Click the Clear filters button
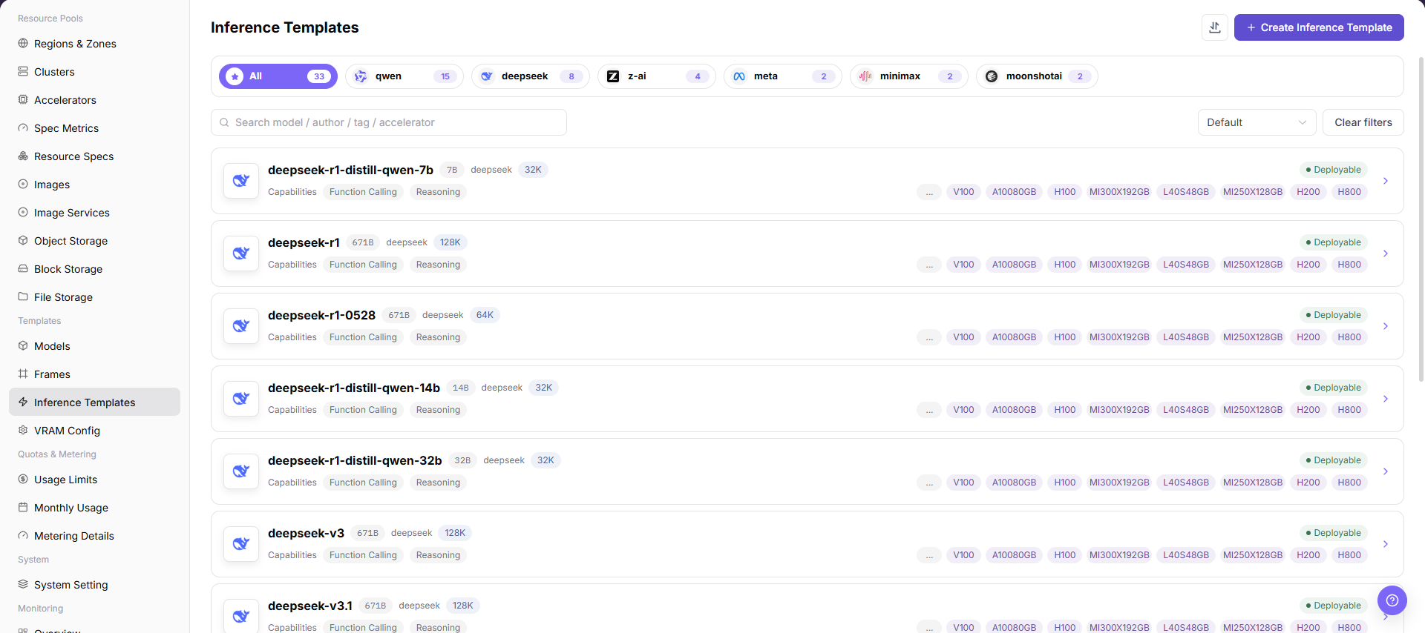The height and width of the screenshot is (633, 1425). pyautogui.click(x=1363, y=122)
